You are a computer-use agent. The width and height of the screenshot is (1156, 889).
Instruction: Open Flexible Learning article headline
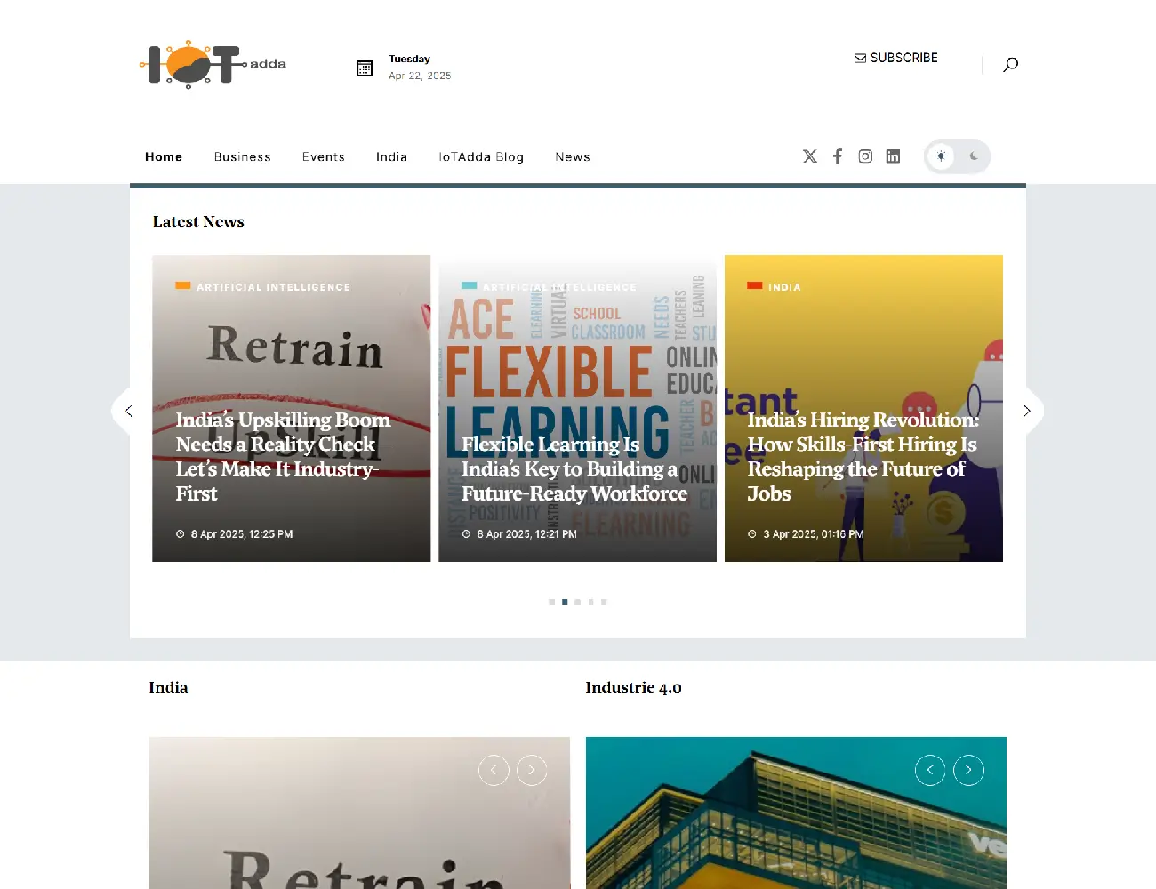(574, 469)
